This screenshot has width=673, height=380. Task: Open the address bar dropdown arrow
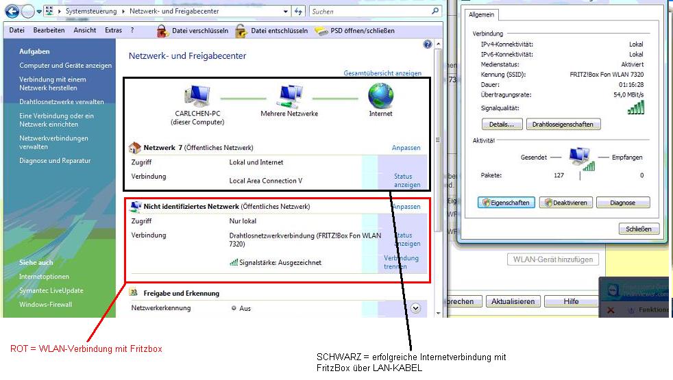pyautogui.click(x=284, y=12)
